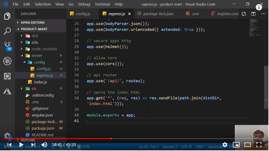
Task: Open the Extensions view in activity bar
Action: point(7,76)
